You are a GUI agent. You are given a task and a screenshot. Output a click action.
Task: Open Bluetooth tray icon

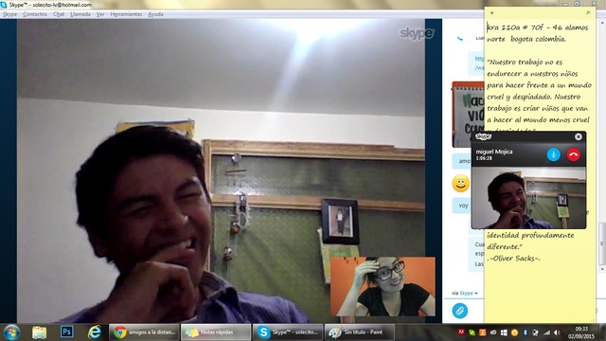click(x=525, y=332)
